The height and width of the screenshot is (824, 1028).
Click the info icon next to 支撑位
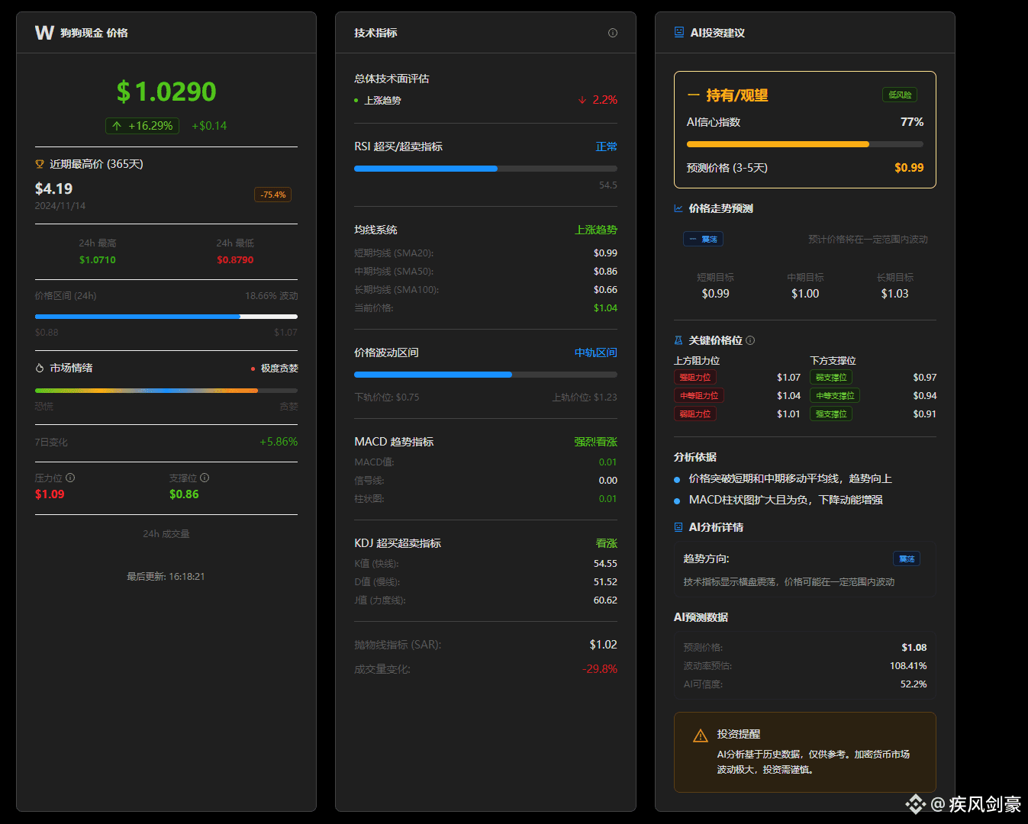205,478
